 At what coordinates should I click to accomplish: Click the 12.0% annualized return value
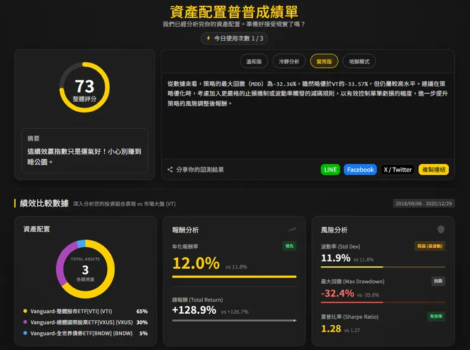pyautogui.click(x=196, y=264)
